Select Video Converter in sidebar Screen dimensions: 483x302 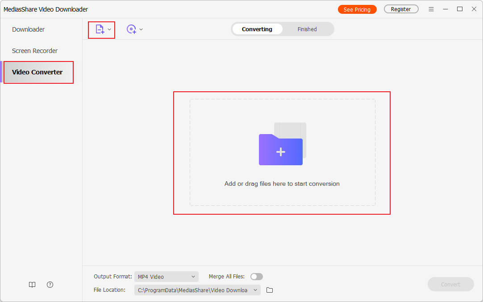coord(37,72)
